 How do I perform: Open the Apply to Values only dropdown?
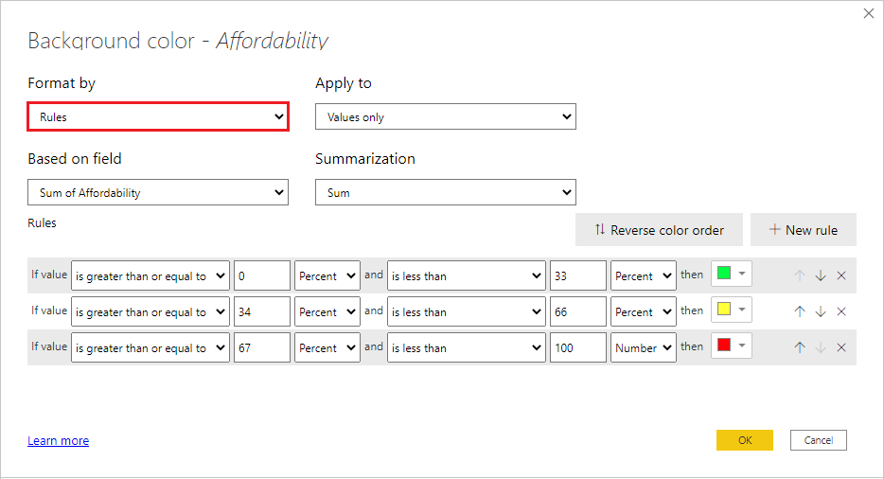(x=446, y=116)
